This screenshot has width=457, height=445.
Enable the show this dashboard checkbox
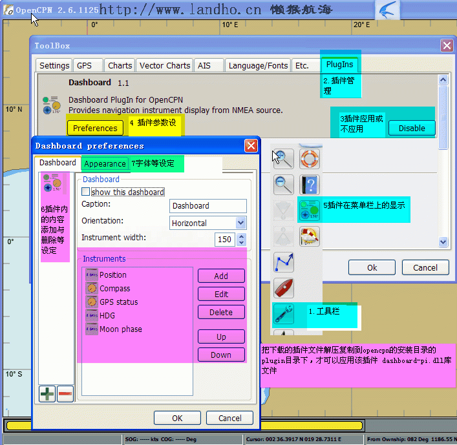[86, 192]
